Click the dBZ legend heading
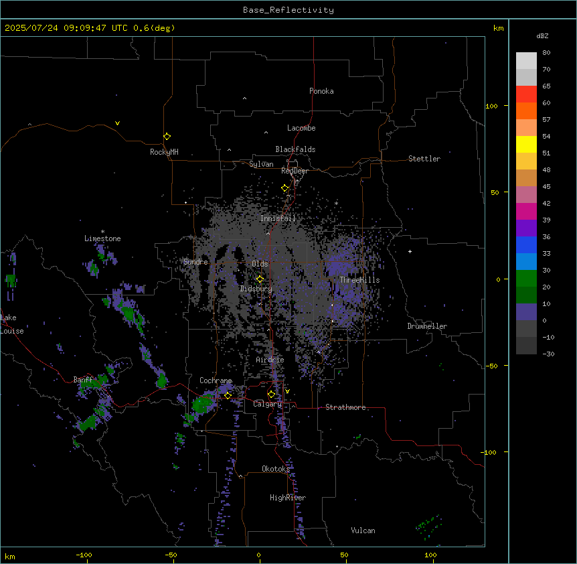Image resolution: width=577 pixels, height=564 pixels. pyautogui.click(x=542, y=36)
